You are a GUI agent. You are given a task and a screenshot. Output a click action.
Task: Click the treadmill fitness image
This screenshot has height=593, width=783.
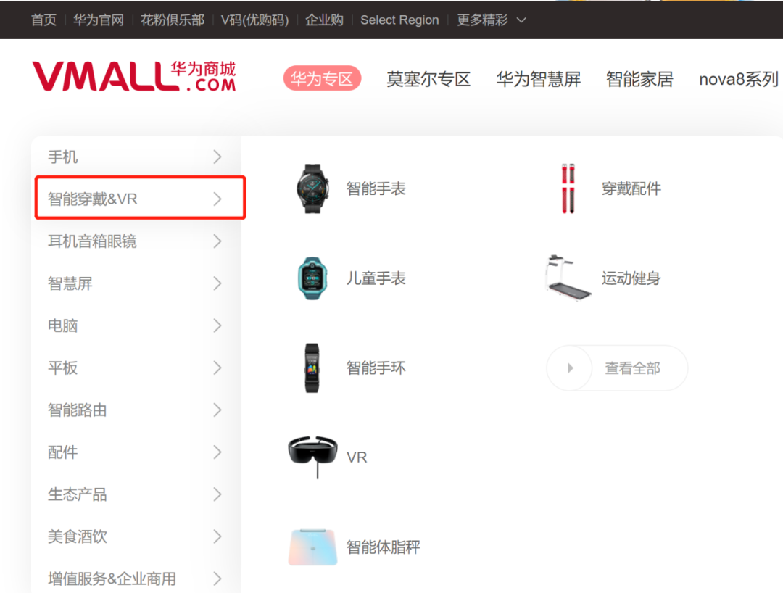(568, 278)
